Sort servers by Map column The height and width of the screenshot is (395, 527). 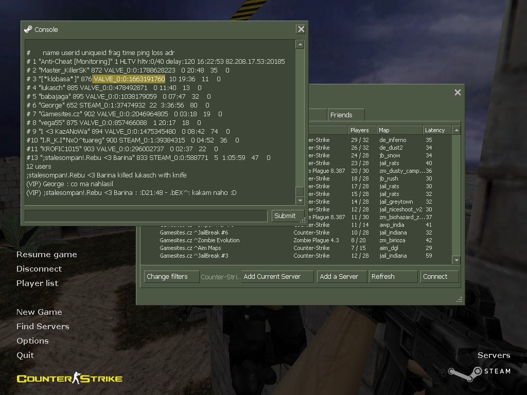pos(399,130)
